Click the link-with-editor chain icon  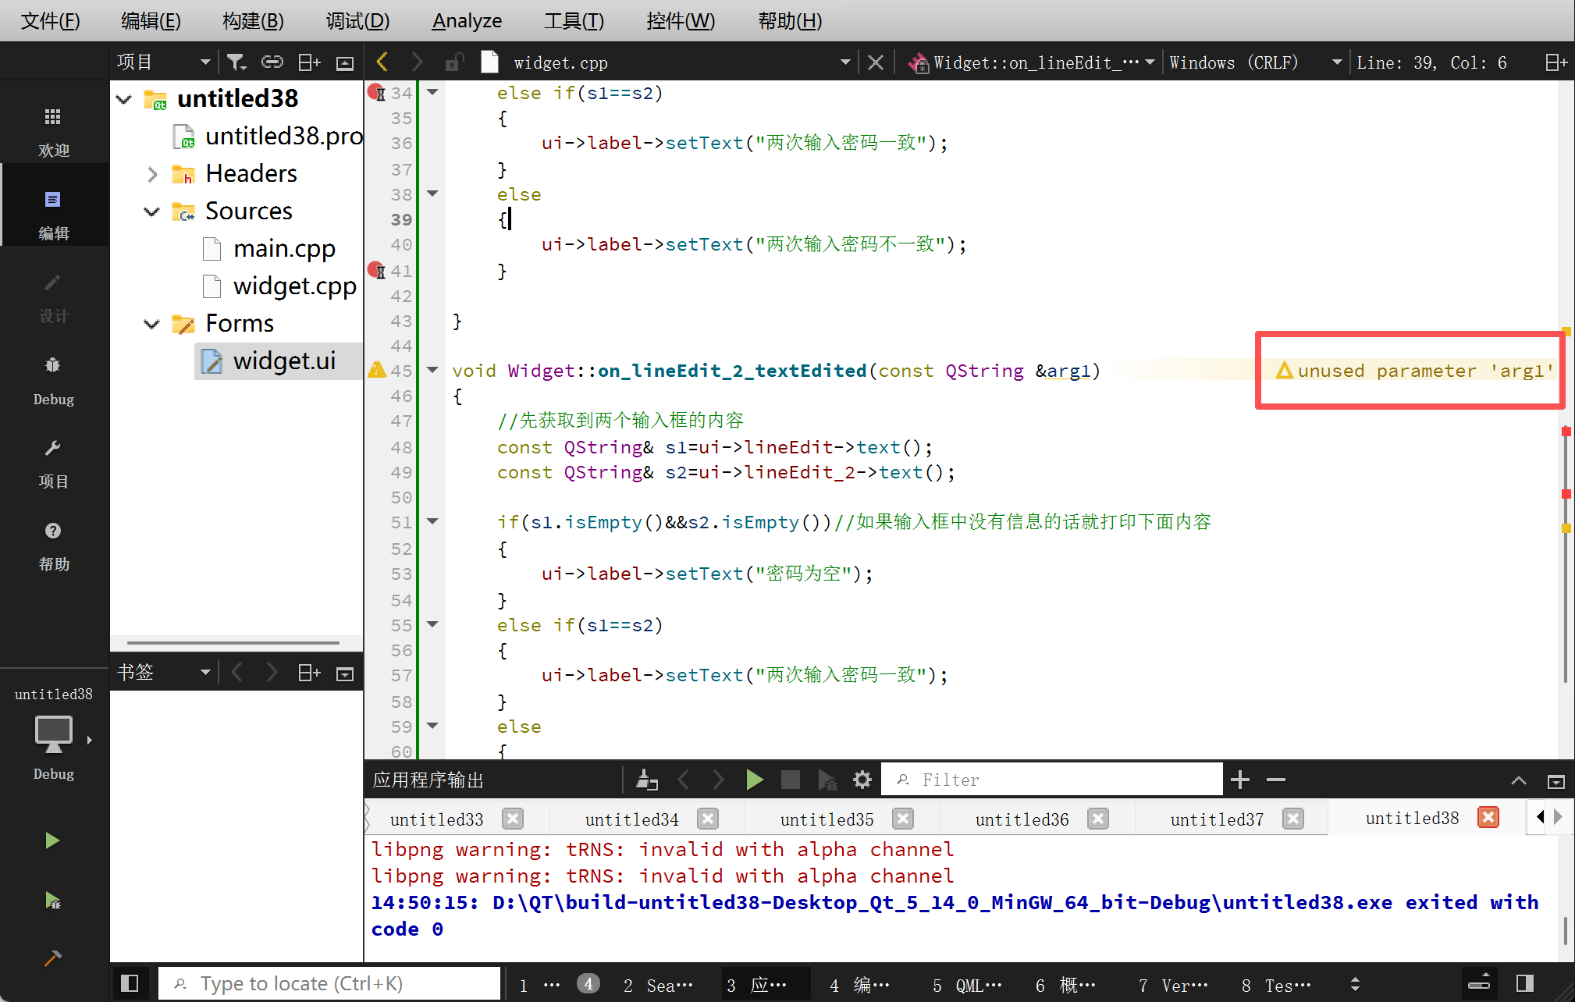[272, 62]
